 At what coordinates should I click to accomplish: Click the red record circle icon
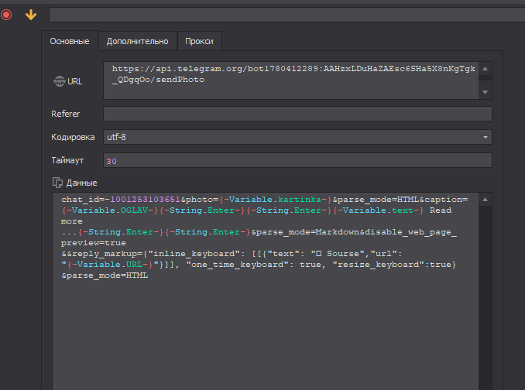7,15
